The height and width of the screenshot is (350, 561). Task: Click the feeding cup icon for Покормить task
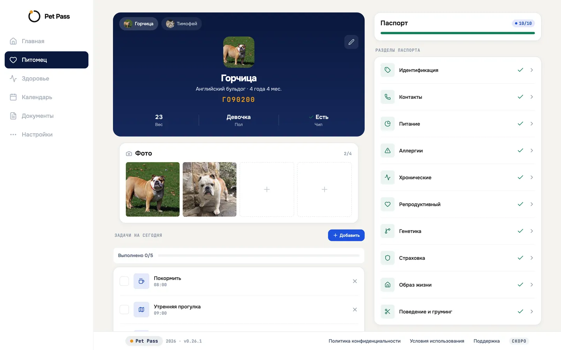point(141,281)
